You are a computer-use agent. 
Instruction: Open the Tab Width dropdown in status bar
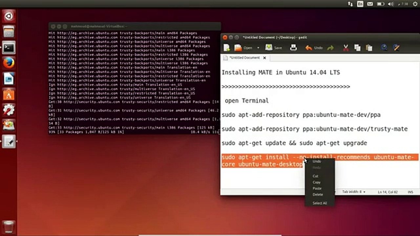tap(354, 192)
